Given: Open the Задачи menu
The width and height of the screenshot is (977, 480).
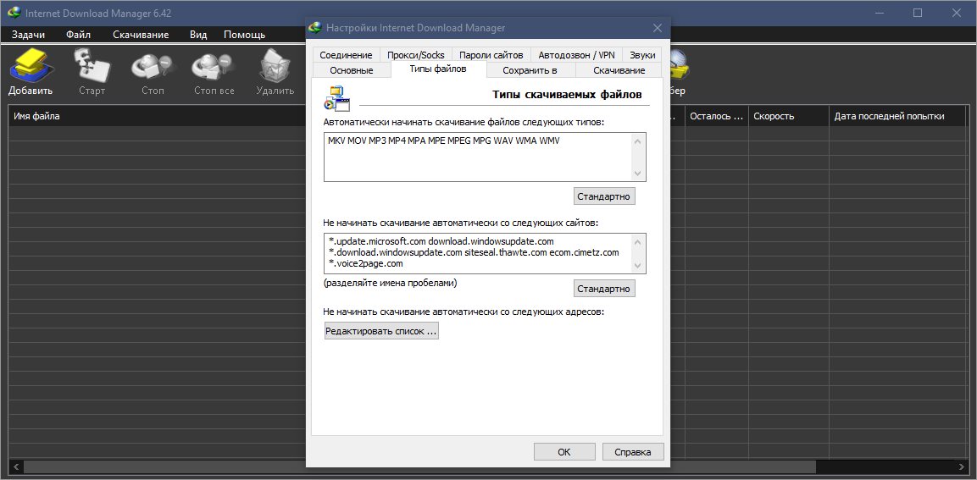Looking at the screenshot, I should (x=28, y=35).
